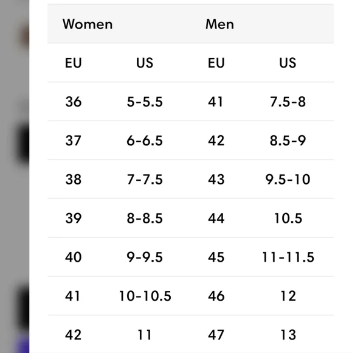Click the Women column header
The image size is (352, 353).
point(88,24)
